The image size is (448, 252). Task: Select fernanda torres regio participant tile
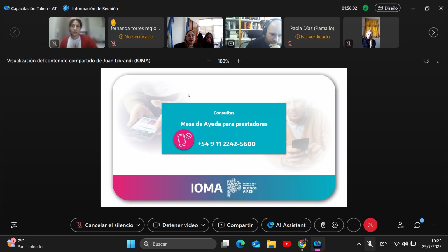[136, 32]
